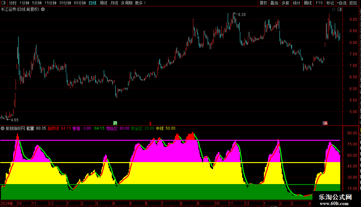
Task: Click the panel layout icon at top-left
Action: coord(4,3)
